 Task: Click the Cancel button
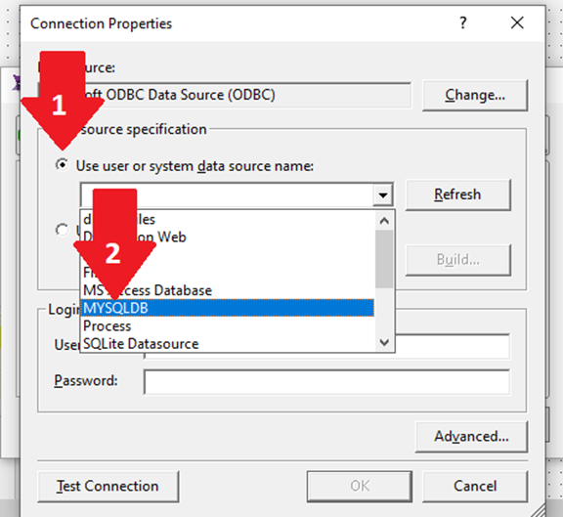tap(475, 486)
